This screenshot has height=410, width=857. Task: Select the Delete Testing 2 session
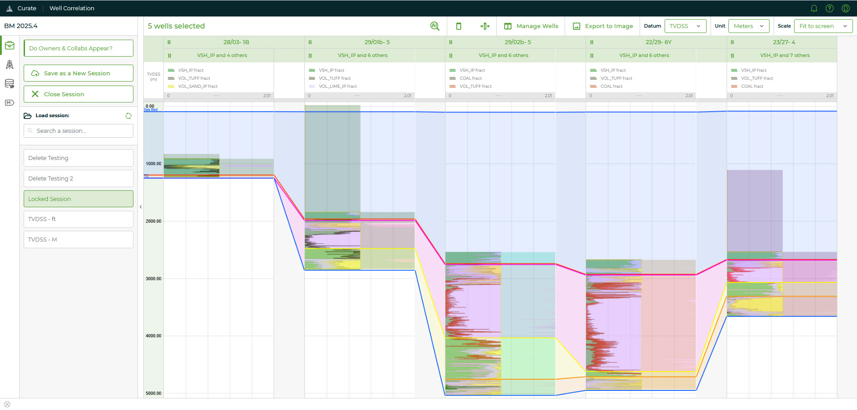pos(79,179)
